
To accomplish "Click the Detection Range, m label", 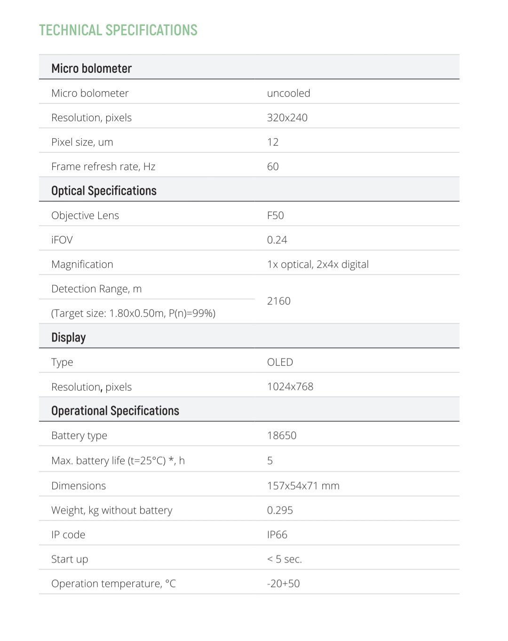I will click(96, 289).
